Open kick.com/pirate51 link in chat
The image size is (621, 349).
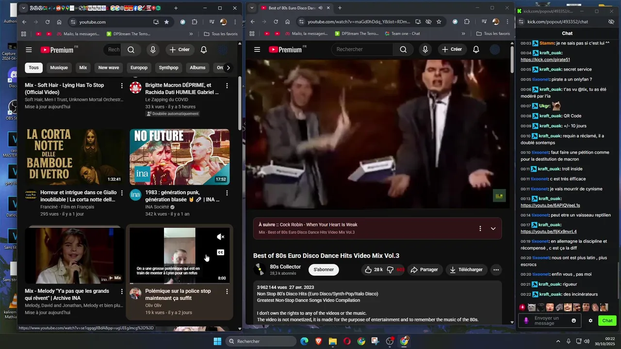point(545,60)
